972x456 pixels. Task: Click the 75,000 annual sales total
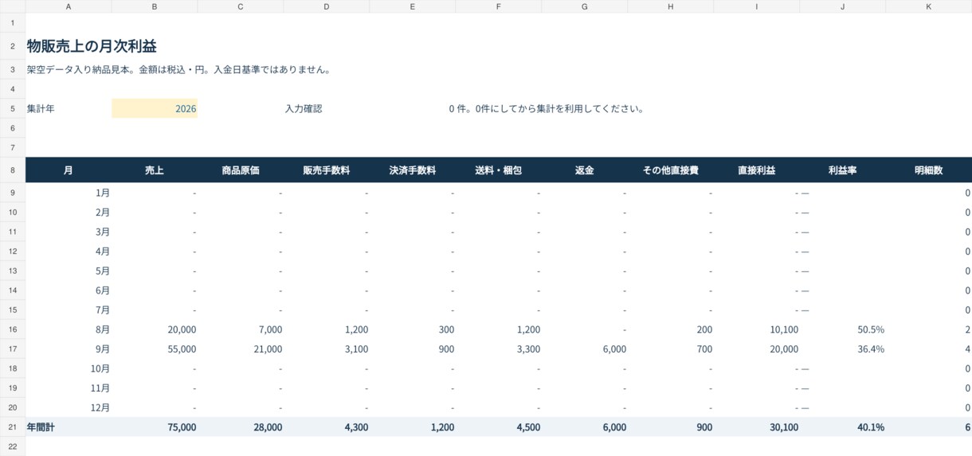(x=155, y=427)
